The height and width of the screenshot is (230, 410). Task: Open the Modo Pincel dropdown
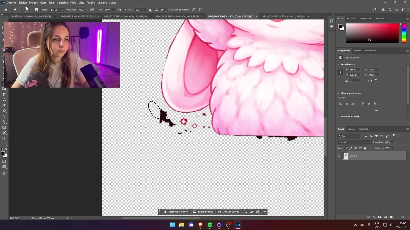57,10
